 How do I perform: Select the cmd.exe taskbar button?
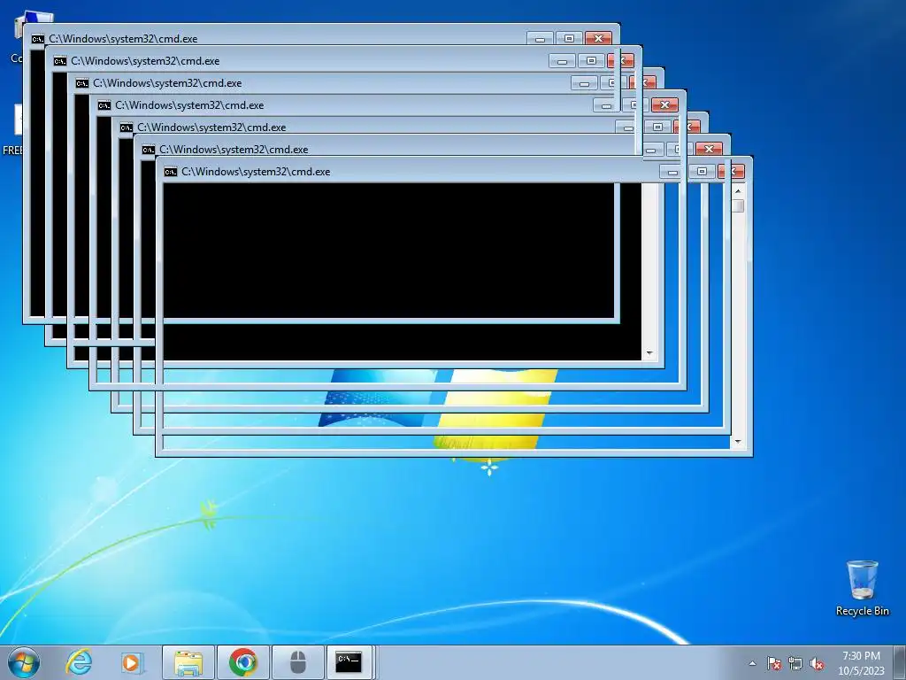click(x=349, y=662)
